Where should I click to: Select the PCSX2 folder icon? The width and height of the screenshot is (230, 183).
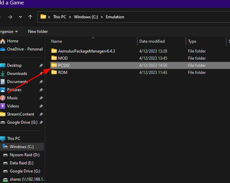[x=54, y=65]
